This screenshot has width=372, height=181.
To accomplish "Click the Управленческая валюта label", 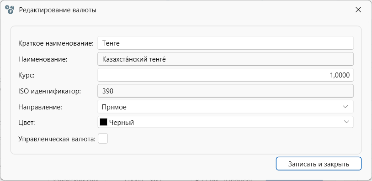I will click(x=57, y=139).
